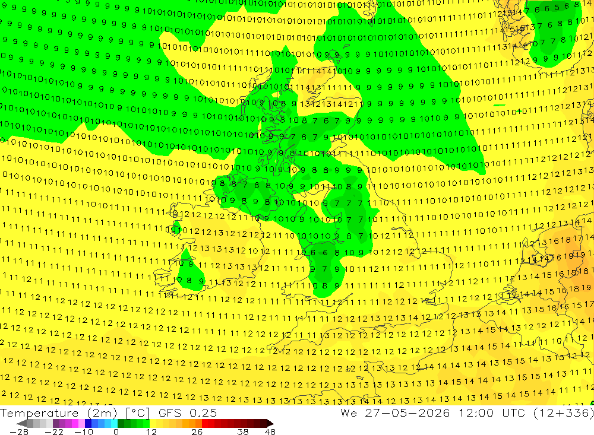Click the '38' colorbar label

coord(243,432)
